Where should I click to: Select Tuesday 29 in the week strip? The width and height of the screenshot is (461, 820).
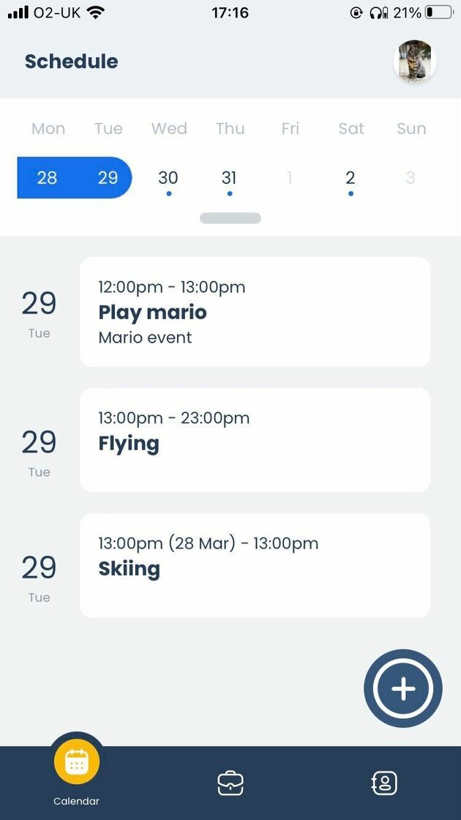(108, 178)
